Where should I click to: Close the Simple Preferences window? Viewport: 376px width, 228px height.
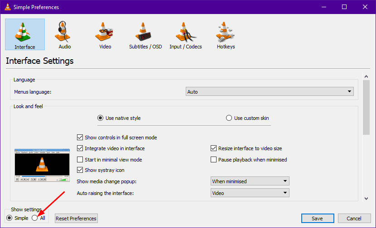[365, 7]
